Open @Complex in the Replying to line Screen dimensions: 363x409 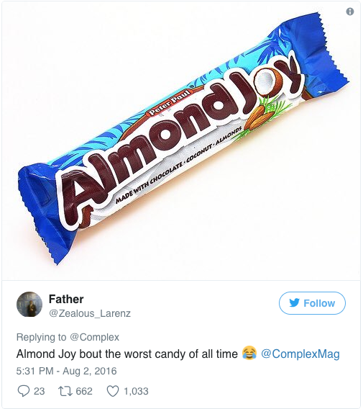pyautogui.click(x=95, y=337)
